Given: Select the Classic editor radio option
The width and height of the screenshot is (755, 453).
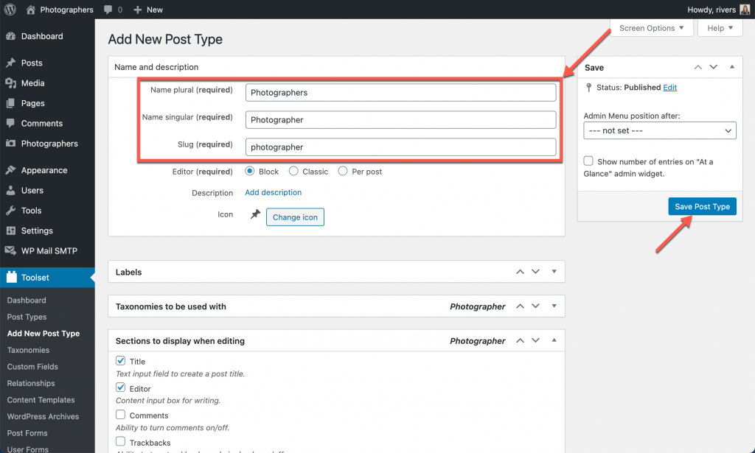Looking at the screenshot, I should [293, 171].
